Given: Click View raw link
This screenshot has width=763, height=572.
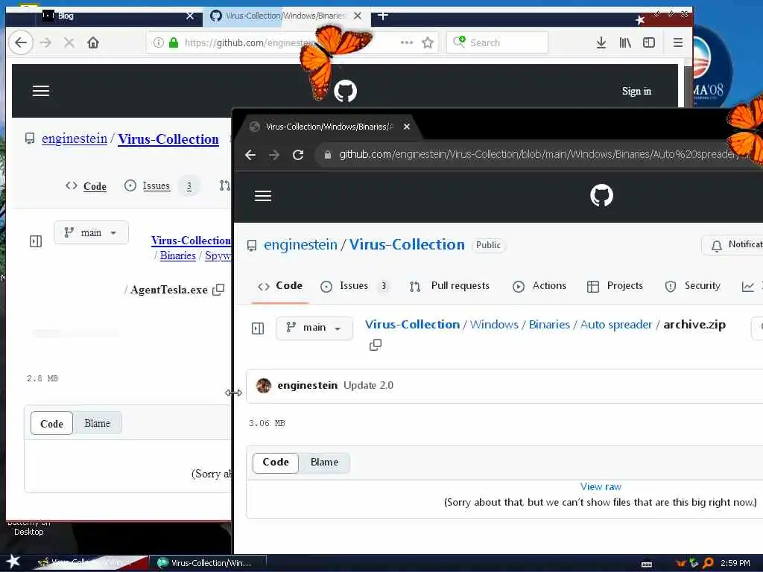Looking at the screenshot, I should (601, 486).
